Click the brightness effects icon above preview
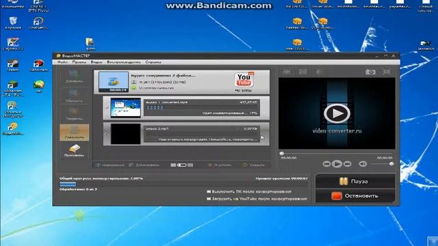 point(319,72)
